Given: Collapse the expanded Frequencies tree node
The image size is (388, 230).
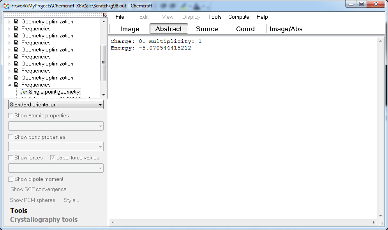Looking at the screenshot, I should pyautogui.click(x=10, y=85).
